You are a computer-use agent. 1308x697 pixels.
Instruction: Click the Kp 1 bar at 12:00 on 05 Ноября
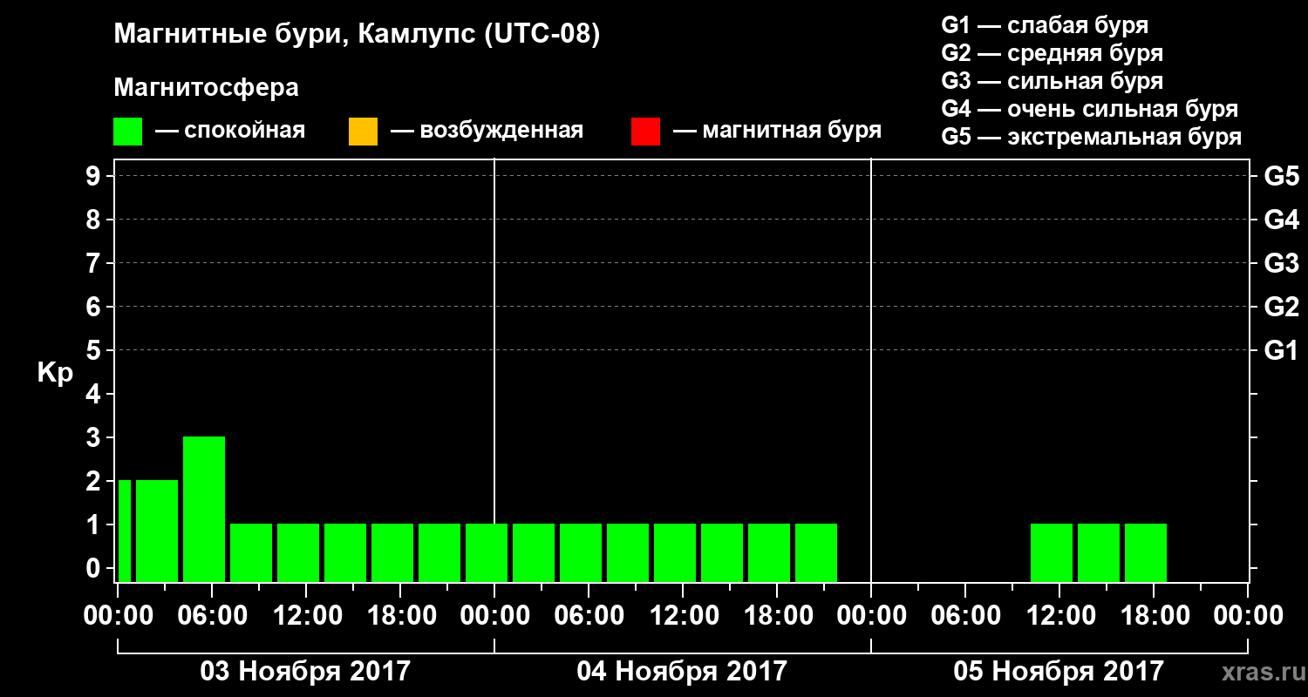tap(1052, 552)
